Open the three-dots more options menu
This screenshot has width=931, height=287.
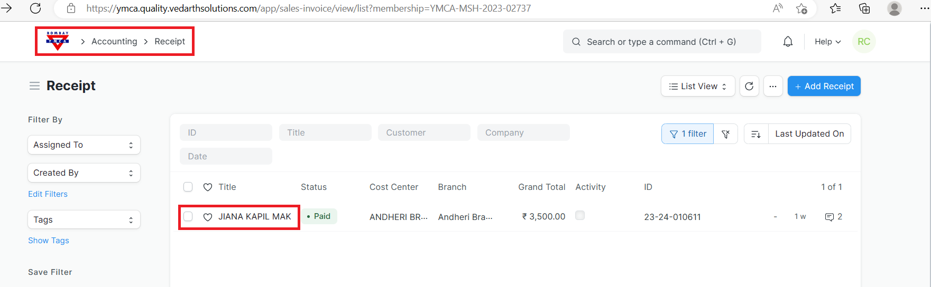pyautogui.click(x=773, y=86)
